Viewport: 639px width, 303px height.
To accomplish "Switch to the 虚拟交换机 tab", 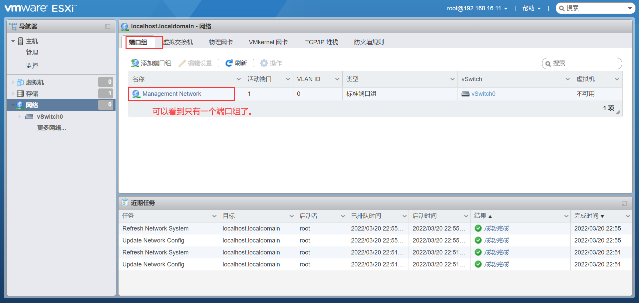I will 179,42.
